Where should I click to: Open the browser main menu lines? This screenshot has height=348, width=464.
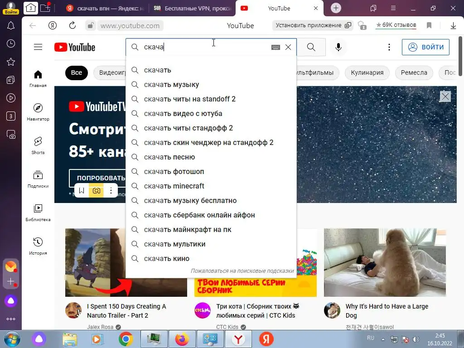point(393,8)
